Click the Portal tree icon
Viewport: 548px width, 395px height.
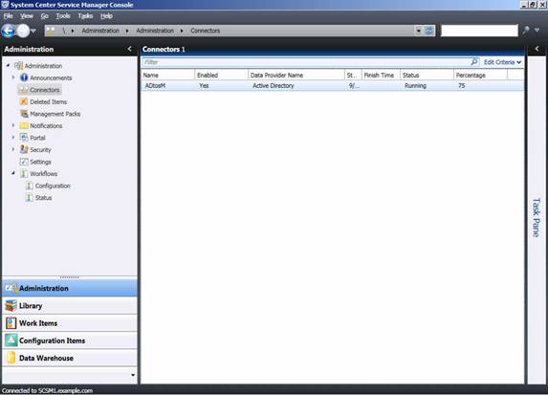(x=24, y=138)
